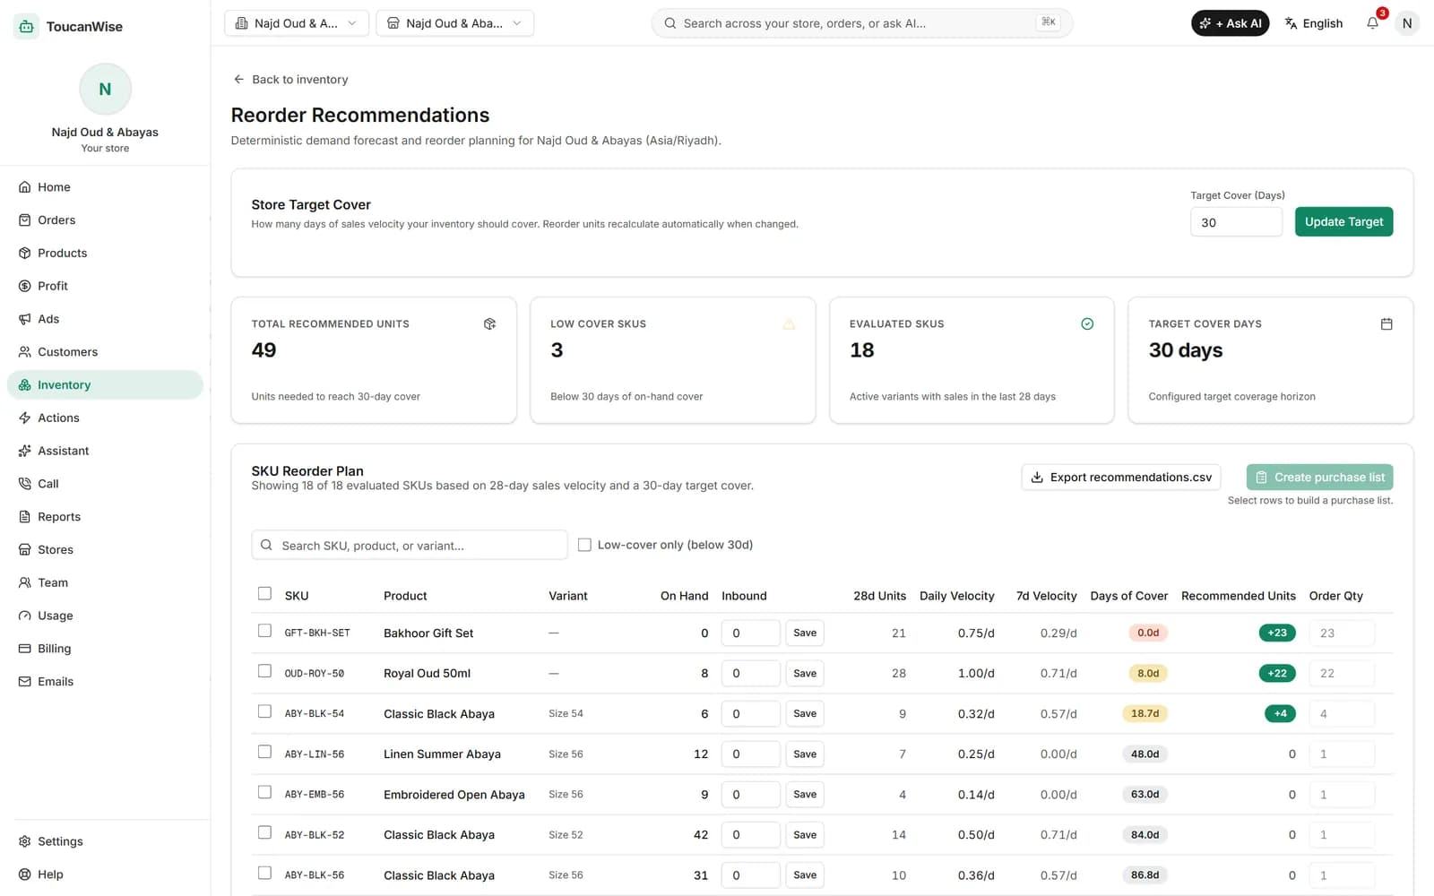1434x896 pixels.
Task: Open the store selector dropdown Najd Oud & Aba...
Action: pyautogui.click(x=455, y=23)
